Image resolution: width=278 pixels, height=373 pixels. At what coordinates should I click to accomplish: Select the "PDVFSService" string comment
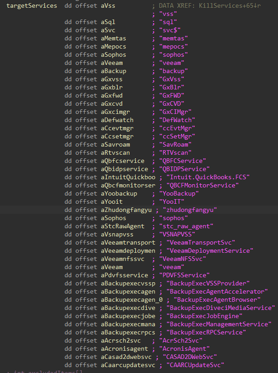coord(184,275)
